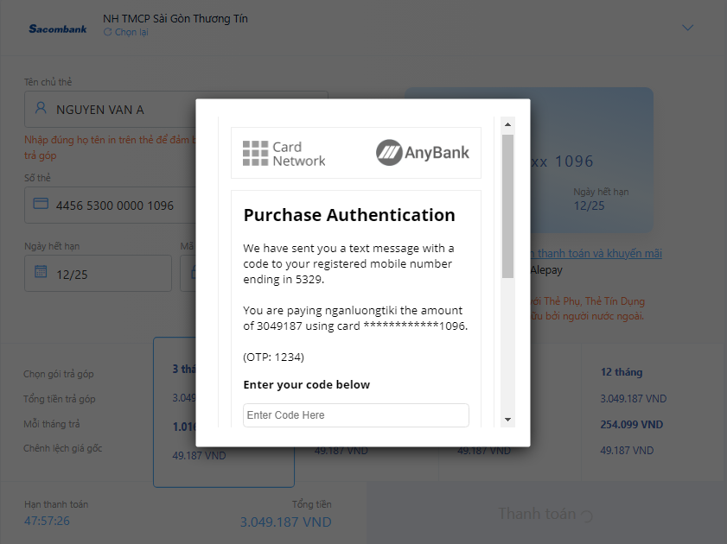This screenshot has width=727, height=544.
Task: Click the dialog scrollbar down arrow
Action: click(507, 420)
